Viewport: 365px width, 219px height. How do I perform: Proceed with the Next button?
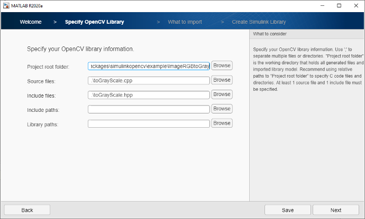point(335,210)
